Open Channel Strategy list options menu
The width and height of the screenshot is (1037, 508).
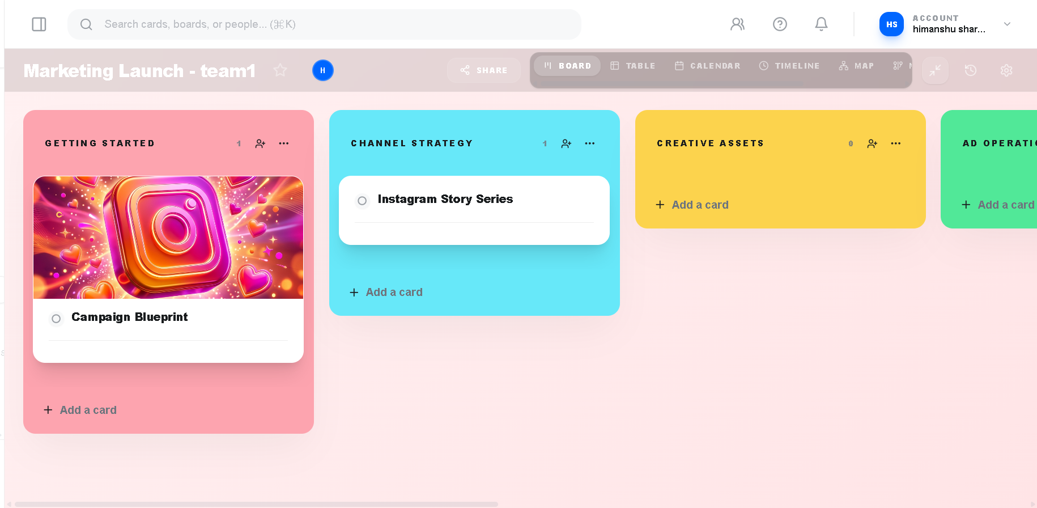(590, 143)
